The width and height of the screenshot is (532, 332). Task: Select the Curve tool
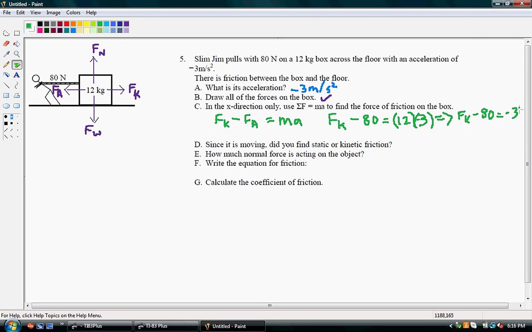[17, 85]
